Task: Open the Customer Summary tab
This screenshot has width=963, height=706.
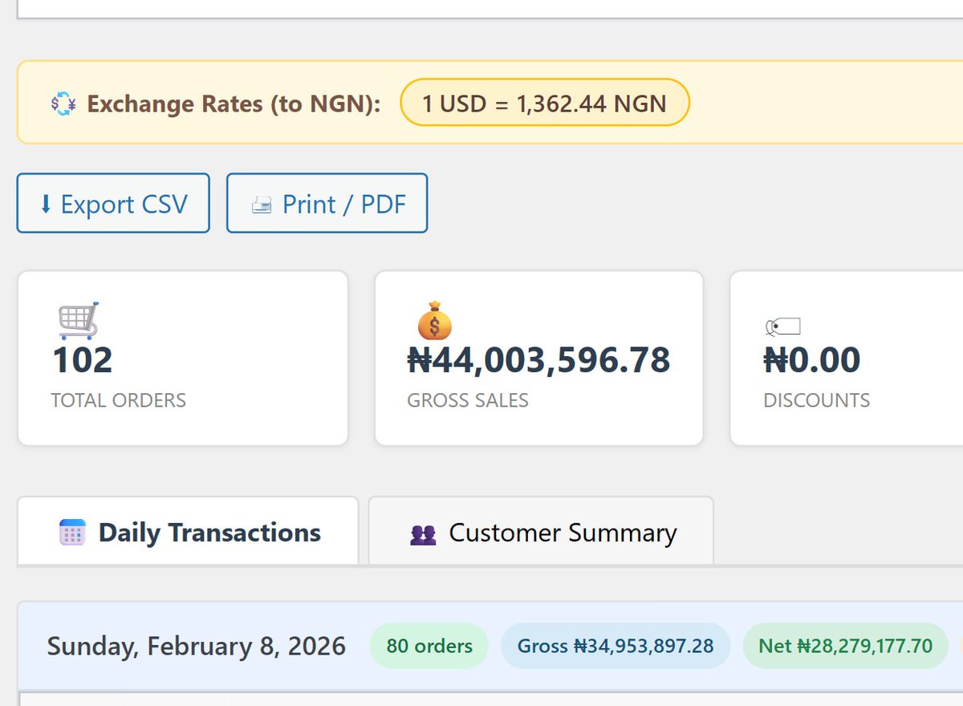Action: [x=562, y=533]
